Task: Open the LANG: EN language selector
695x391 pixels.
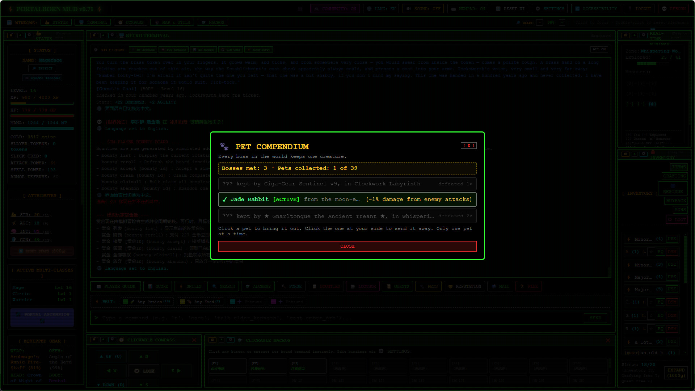Action: [381, 9]
